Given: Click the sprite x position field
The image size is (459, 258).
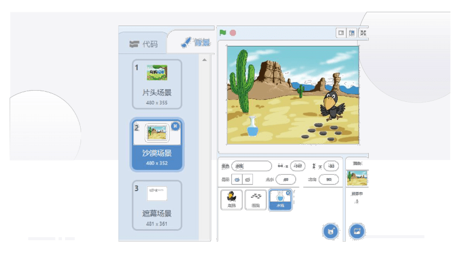Looking at the screenshot, I should (x=298, y=166).
